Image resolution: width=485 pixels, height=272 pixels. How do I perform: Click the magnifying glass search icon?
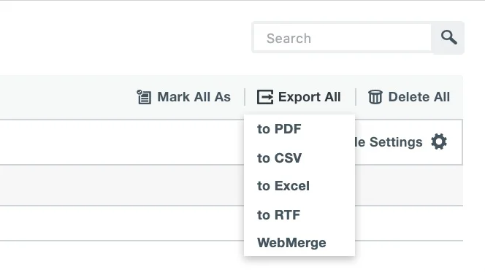pos(448,38)
